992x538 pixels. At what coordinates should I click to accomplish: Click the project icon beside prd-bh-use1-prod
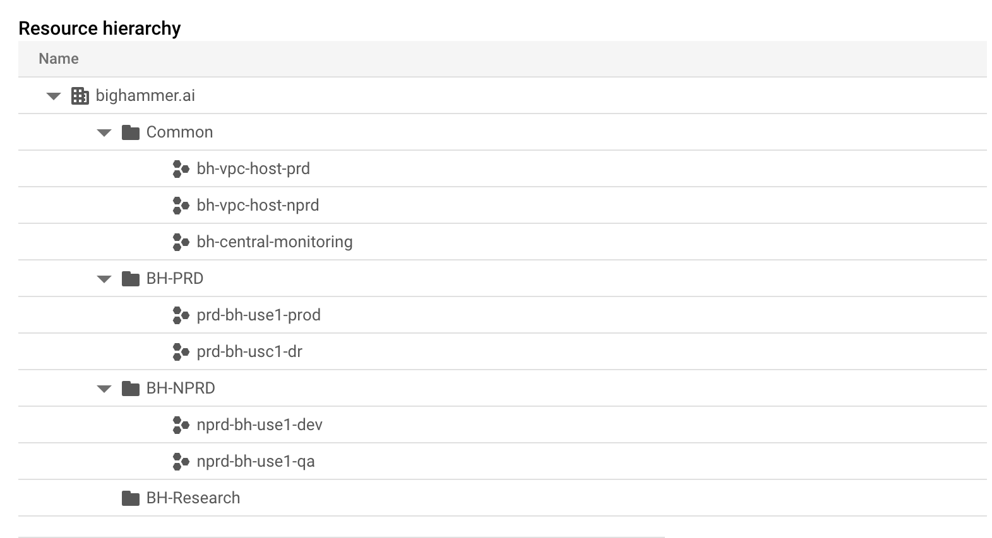(179, 315)
